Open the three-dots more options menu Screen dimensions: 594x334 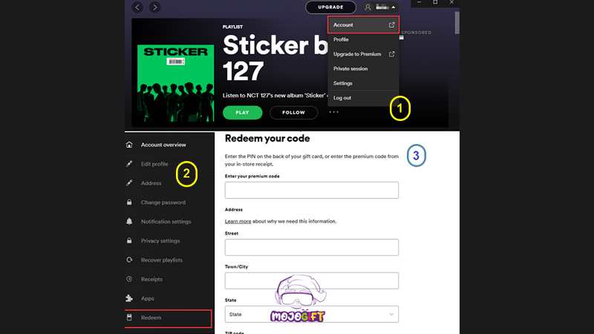(x=334, y=113)
